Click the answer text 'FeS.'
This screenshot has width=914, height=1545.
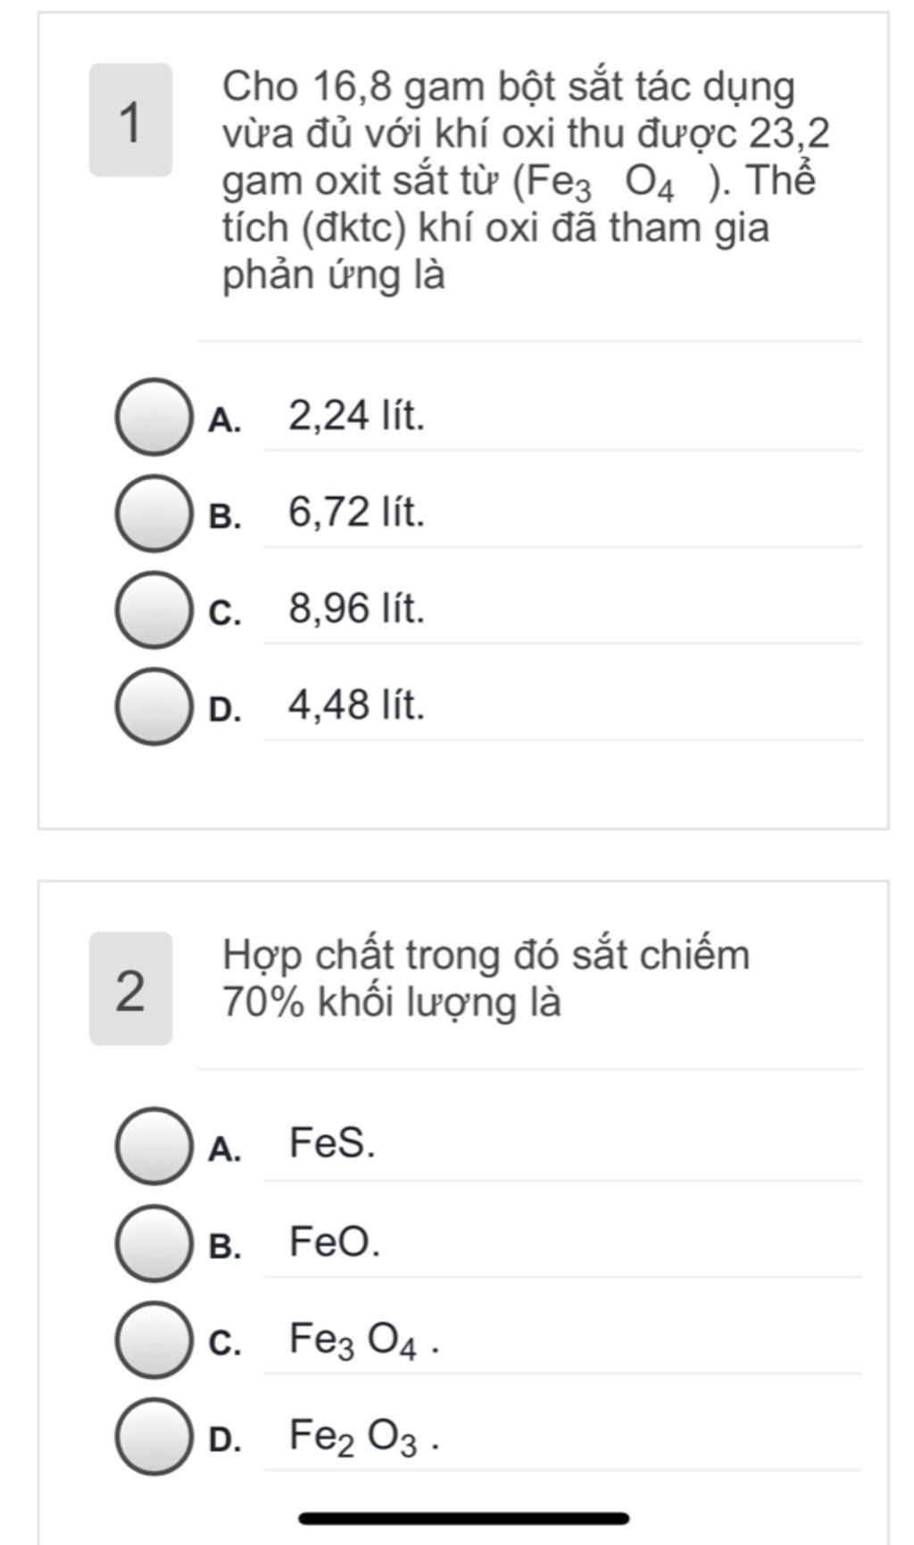332,1144
